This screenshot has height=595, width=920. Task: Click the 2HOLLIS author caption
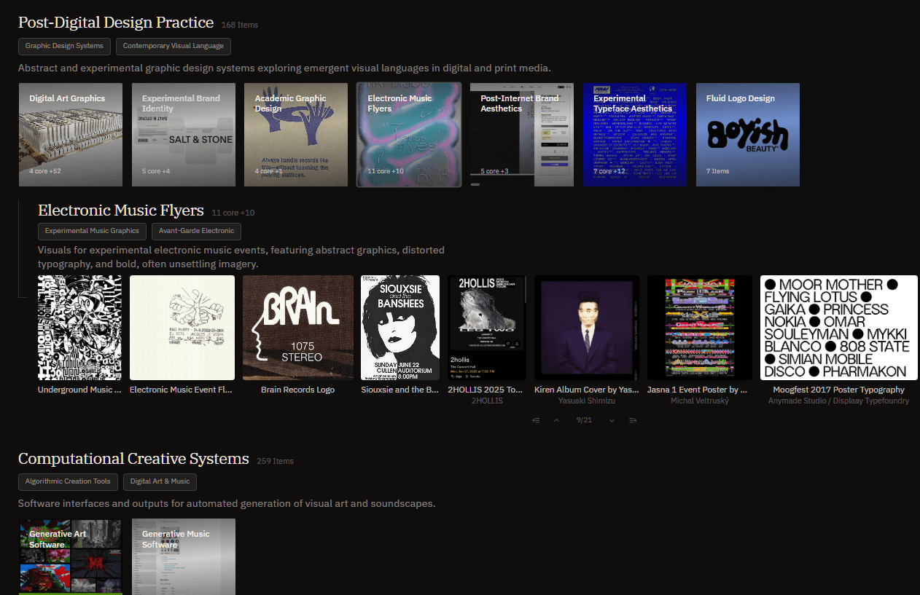point(487,401)
